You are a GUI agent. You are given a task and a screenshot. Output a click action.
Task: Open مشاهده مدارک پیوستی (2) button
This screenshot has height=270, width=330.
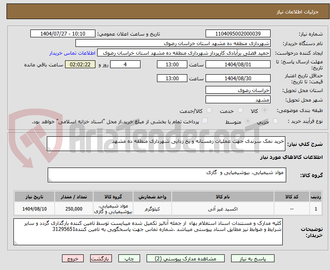[x=186, y=258]
